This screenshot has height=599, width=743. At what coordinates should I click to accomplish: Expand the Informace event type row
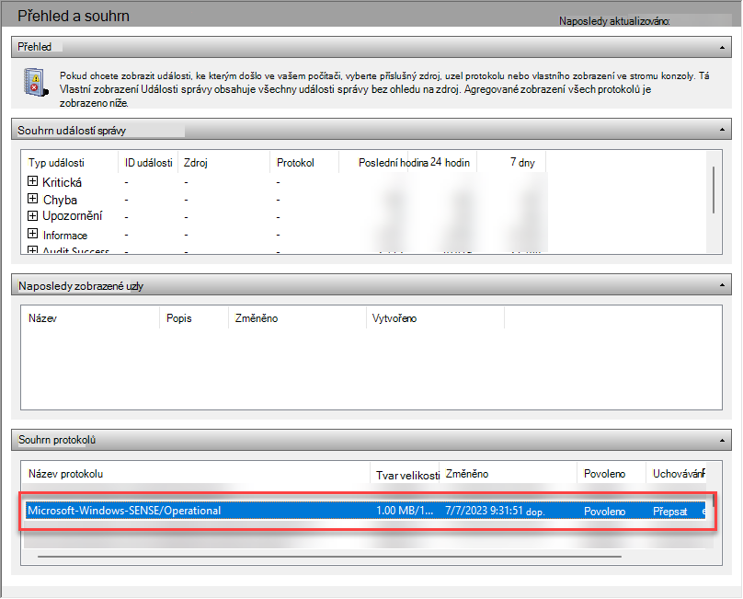tap(32, 234)
